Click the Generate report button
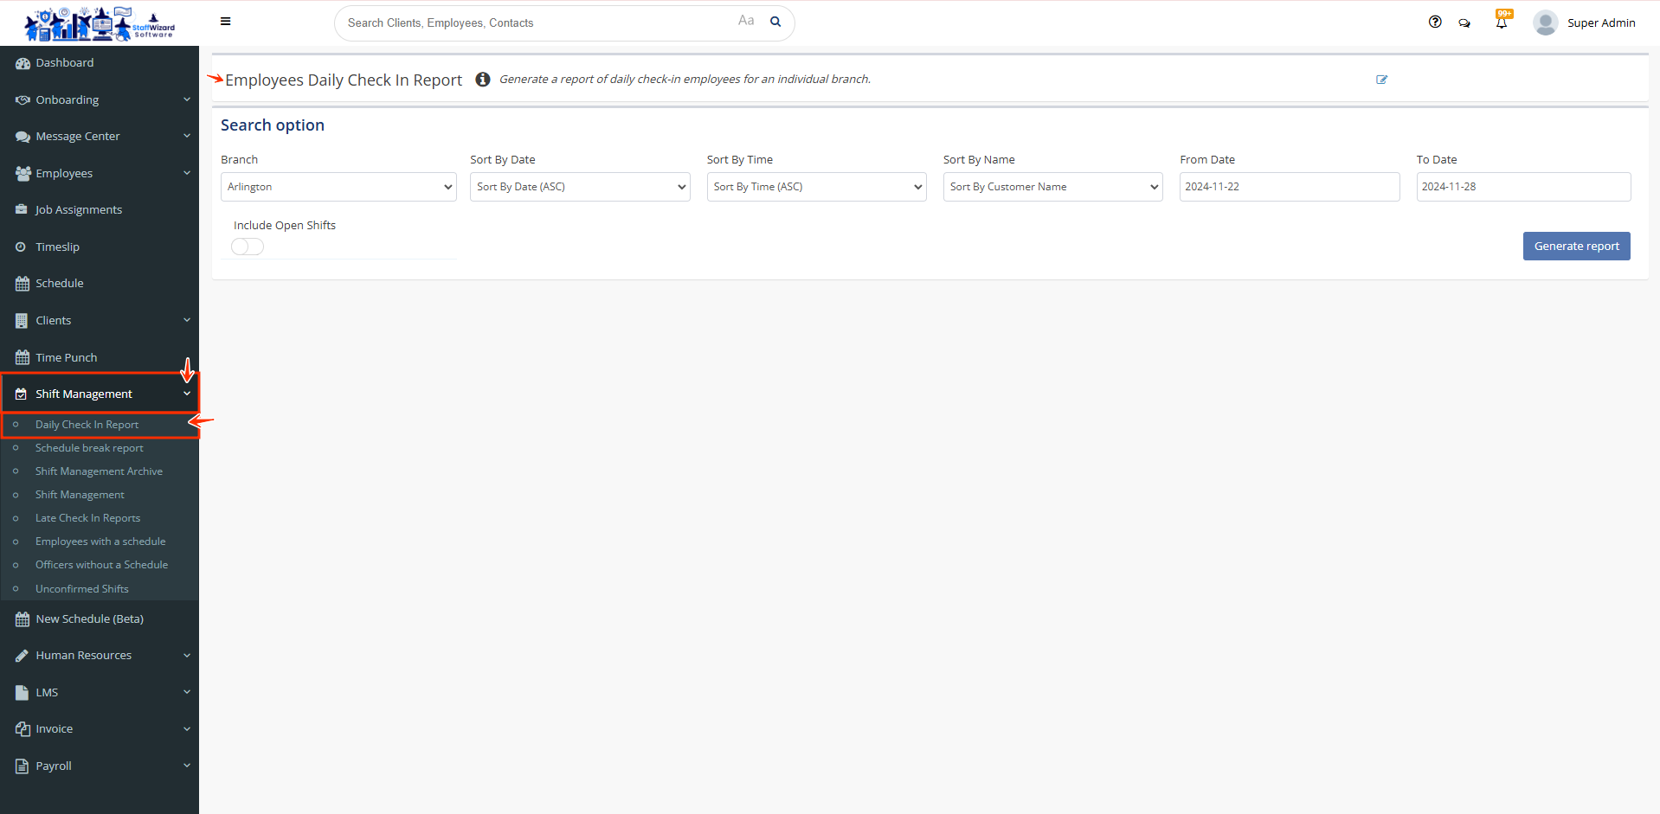Viewport: 1660px width, 814px height. [x=1576, y=246]
